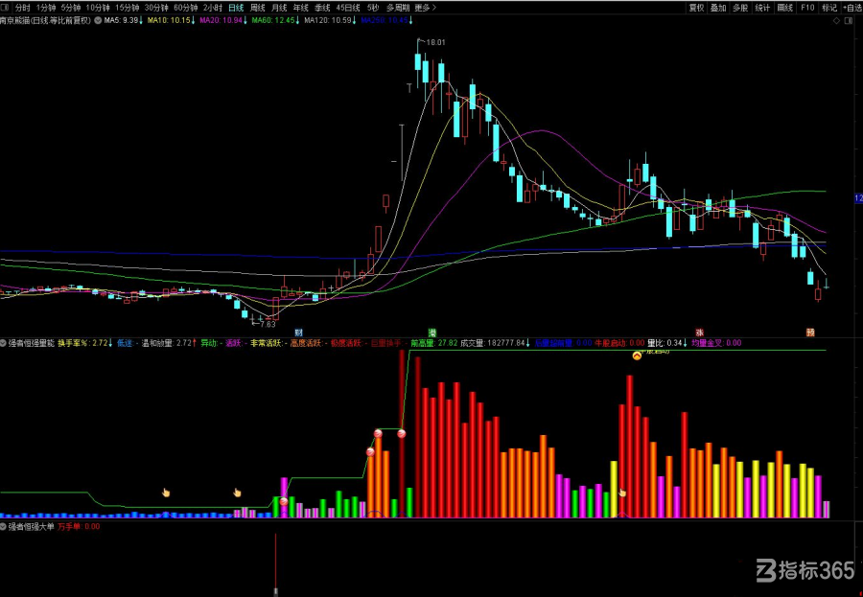Click the 港 event marker on timeline
The width and height of the screenshot is (863, 597).
tap(432, 333)
